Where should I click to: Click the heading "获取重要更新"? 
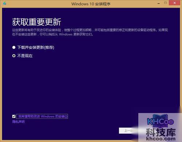[x=36, y=22]
